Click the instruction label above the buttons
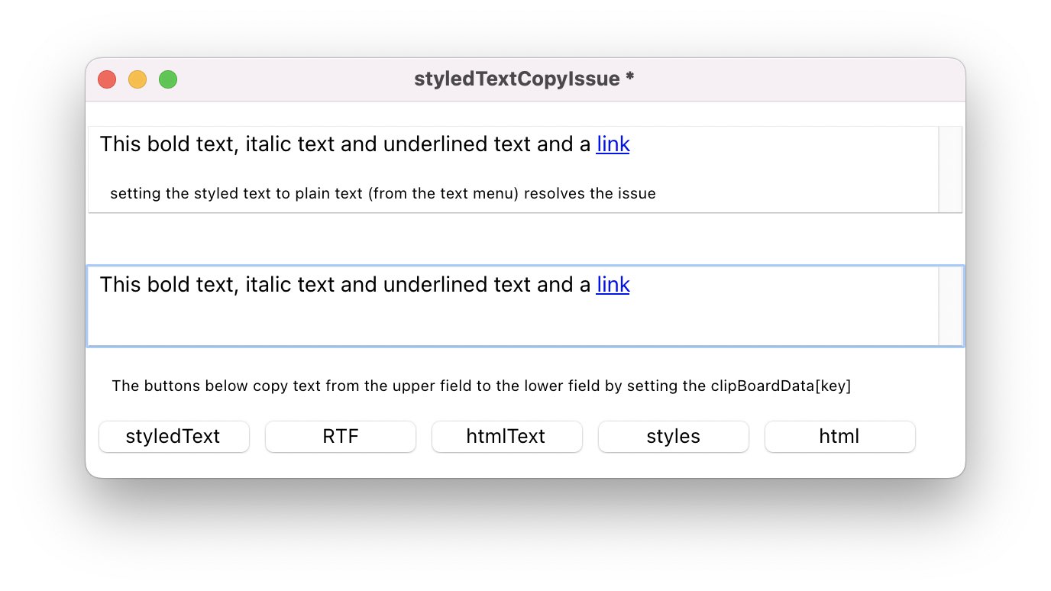The image size is (1051, 591). click(481, 386)
